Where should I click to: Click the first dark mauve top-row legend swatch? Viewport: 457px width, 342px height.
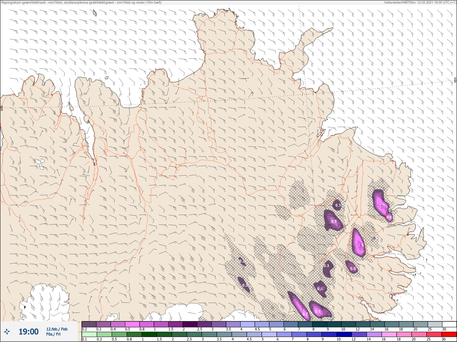89,324
